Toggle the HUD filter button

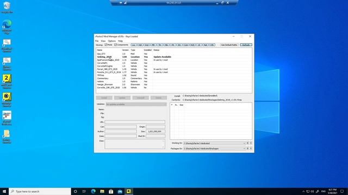point(192,45)
